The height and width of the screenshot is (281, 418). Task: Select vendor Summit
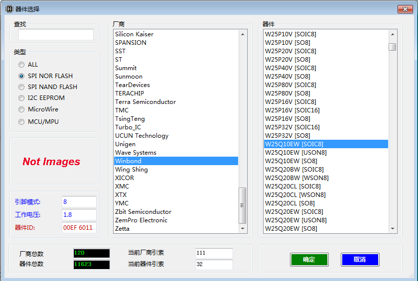point(176,68)
